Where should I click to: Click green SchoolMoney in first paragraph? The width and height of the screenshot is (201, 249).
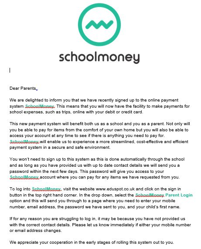[40, 106]
